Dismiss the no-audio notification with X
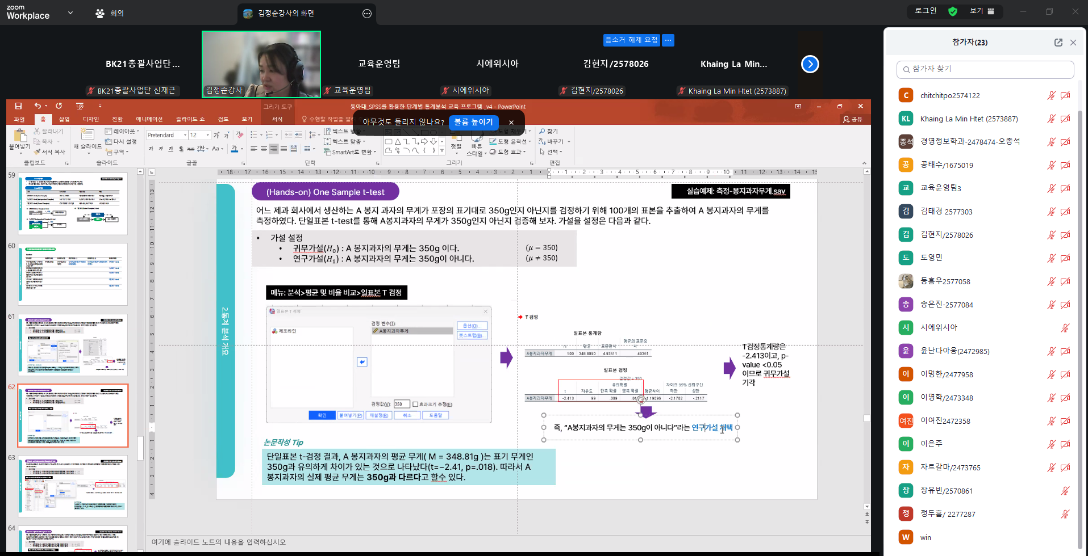The image size is (1088, 556). (x=511, y=123)
